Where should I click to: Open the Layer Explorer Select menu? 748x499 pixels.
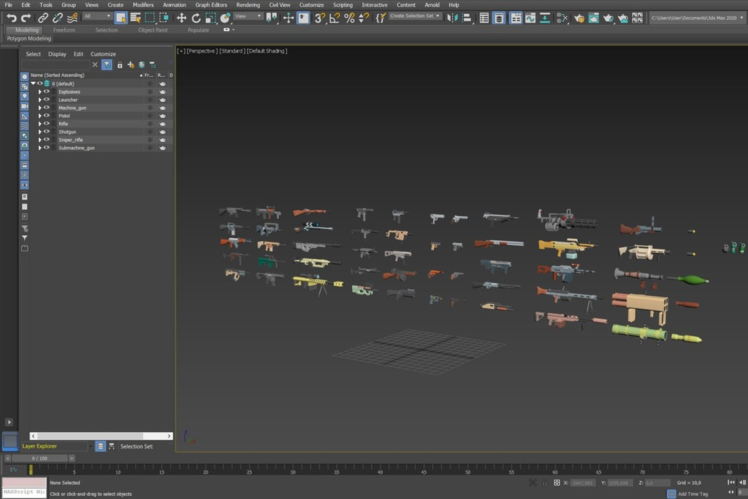pos(33,54)
